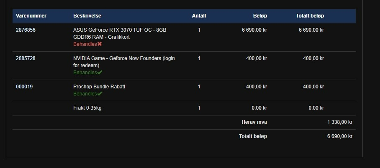Click the Herav mva amount 1 338,00 kr

pos(340,122)
